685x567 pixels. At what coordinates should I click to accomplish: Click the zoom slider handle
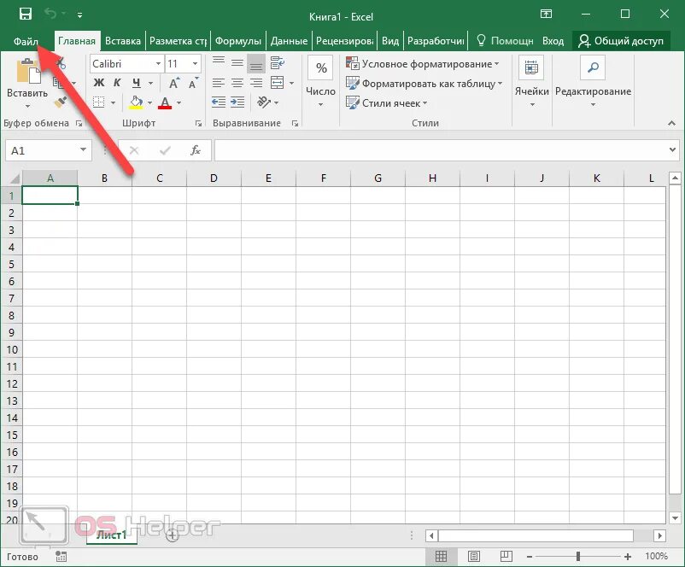(x=578, y=556)
